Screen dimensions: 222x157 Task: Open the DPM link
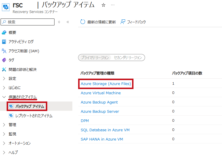[85, 121]
